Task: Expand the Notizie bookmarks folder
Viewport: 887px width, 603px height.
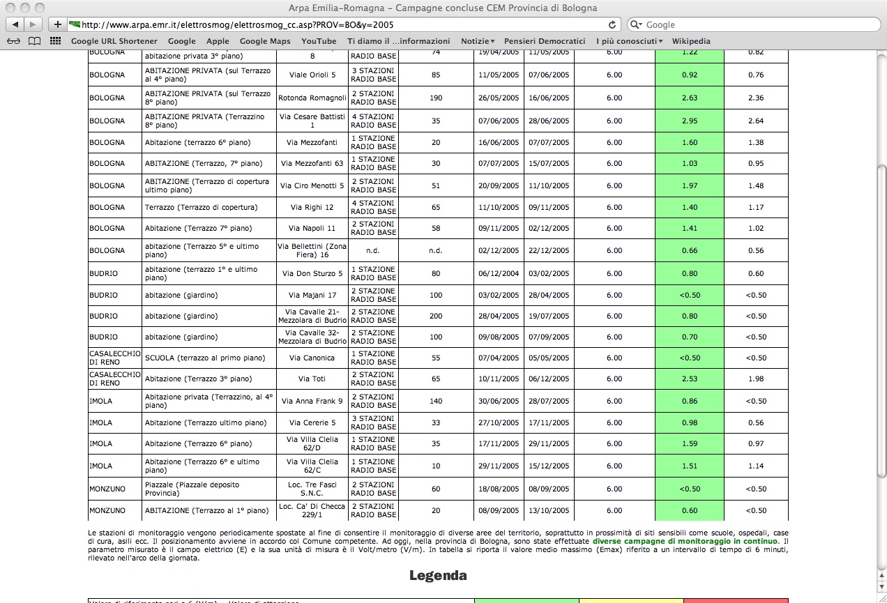Action: click(478, 41)
